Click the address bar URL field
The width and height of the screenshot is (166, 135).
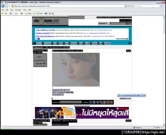[x=68, y=6]
